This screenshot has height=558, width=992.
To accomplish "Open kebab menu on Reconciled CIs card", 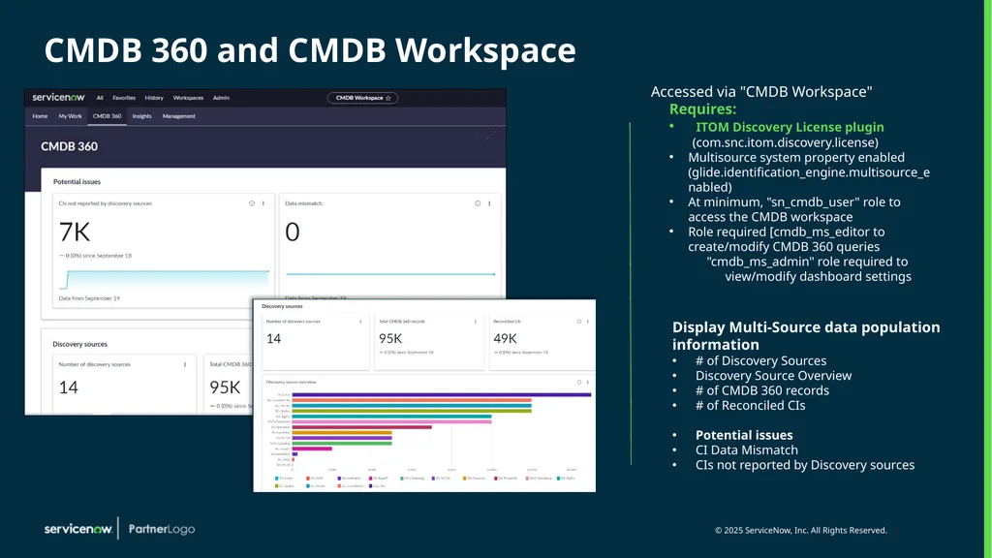I will [x=588, y=322].
